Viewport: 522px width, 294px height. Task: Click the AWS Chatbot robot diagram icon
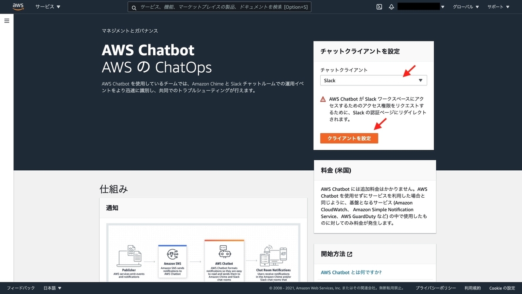click(224, 253)
